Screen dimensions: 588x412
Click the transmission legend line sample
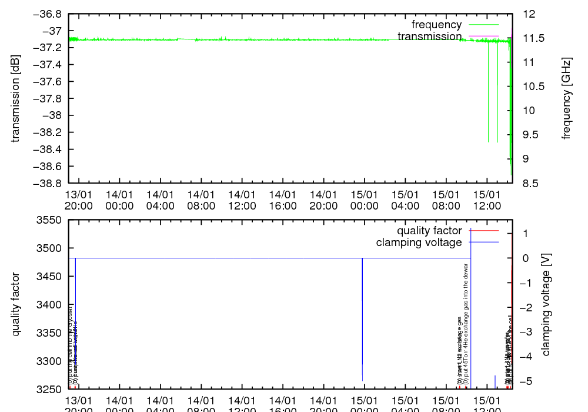coord(483,36)
